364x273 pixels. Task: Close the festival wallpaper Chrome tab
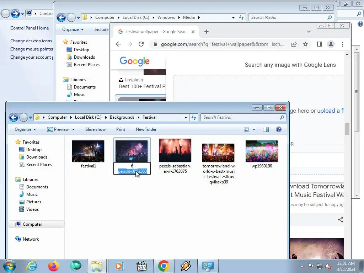tap(193, 32)
